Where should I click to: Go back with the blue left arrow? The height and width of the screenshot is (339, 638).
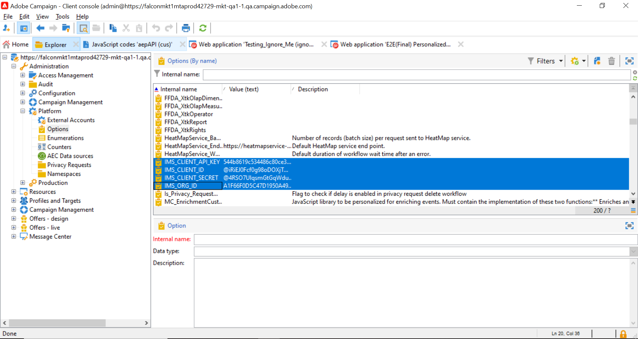click(40, 28)
